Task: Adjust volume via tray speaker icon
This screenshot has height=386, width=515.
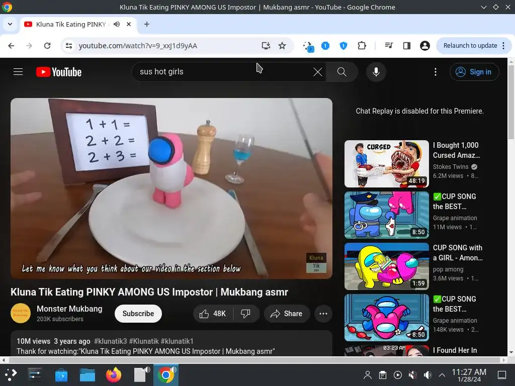Action: coord(427,375)
